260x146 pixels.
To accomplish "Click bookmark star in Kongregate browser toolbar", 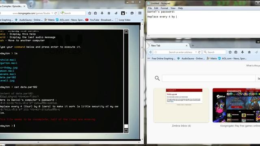I will (89, 13).
